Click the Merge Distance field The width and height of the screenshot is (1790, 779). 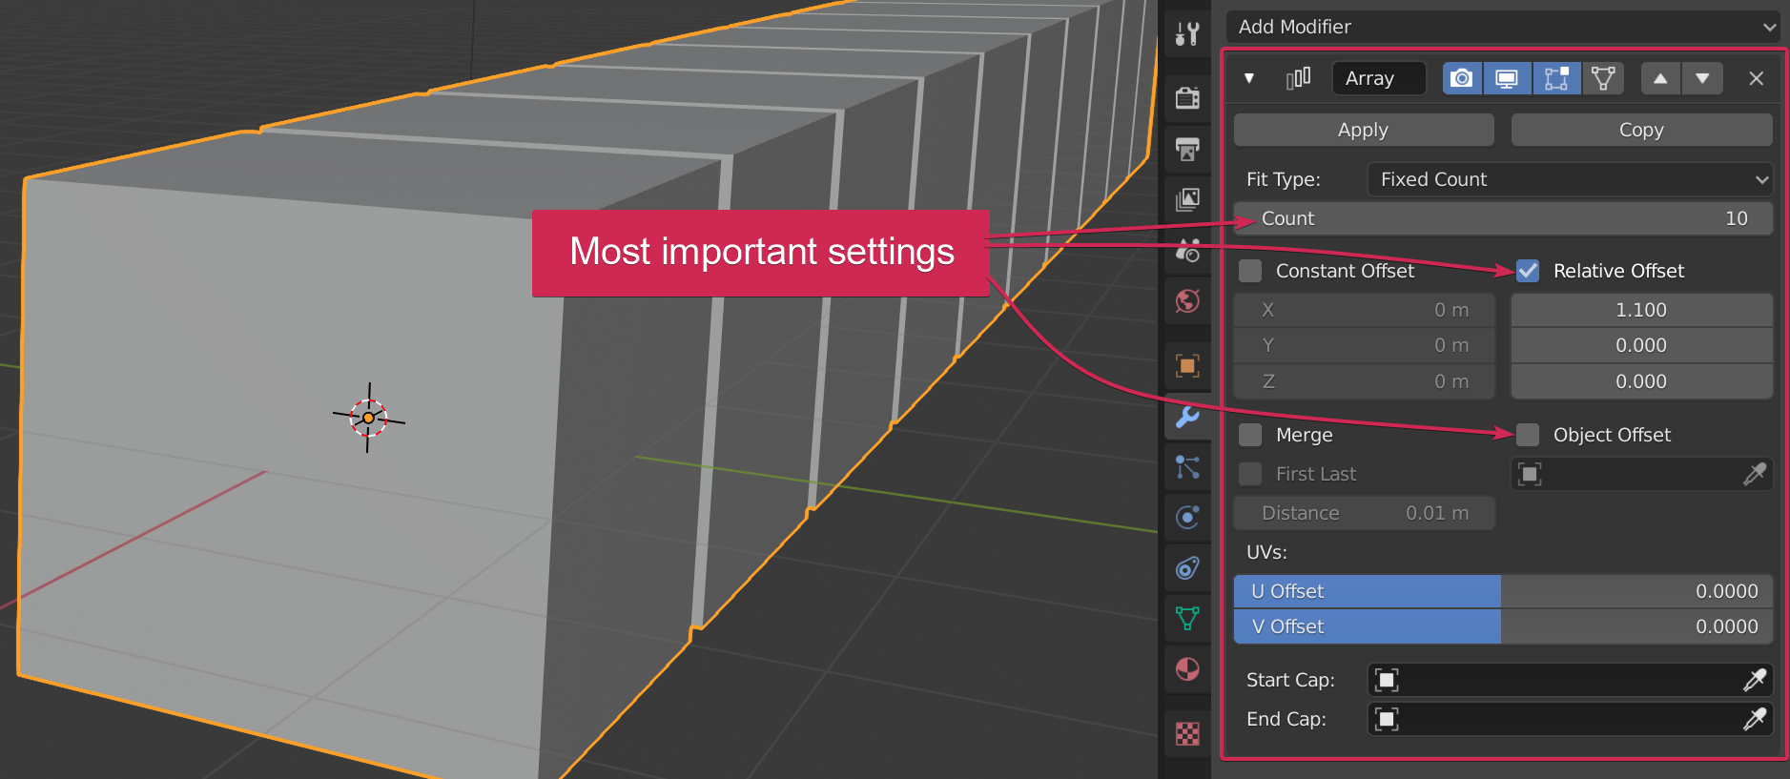[x=1364, y=513]
